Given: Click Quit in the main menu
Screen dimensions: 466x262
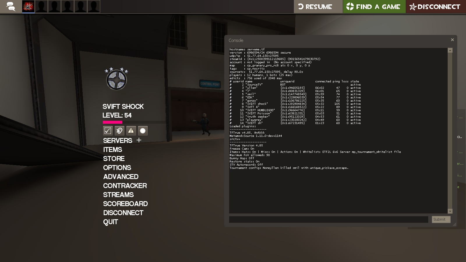Looking at the screenshot, I should click(110, 222).
